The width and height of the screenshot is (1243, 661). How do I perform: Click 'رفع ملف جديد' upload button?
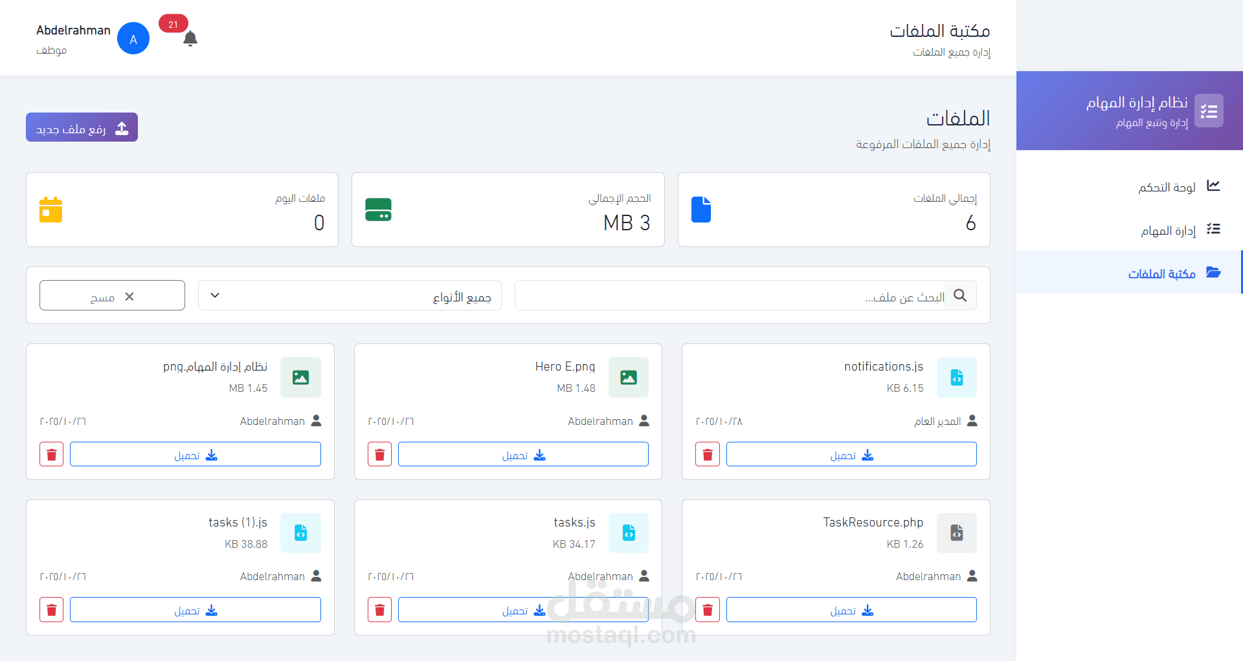pos(82,128)
